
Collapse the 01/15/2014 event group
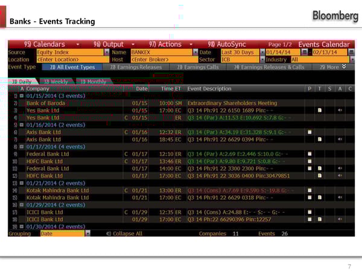pyautogui.click(x=22, y=96)
